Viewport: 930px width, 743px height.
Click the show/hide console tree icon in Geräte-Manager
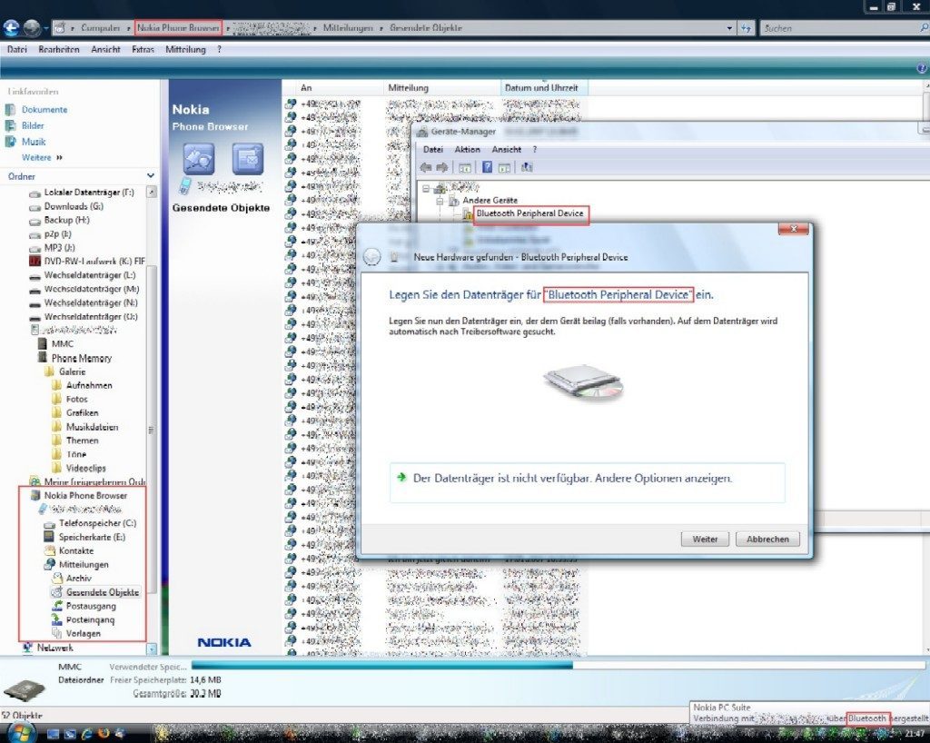coord(464,168)
